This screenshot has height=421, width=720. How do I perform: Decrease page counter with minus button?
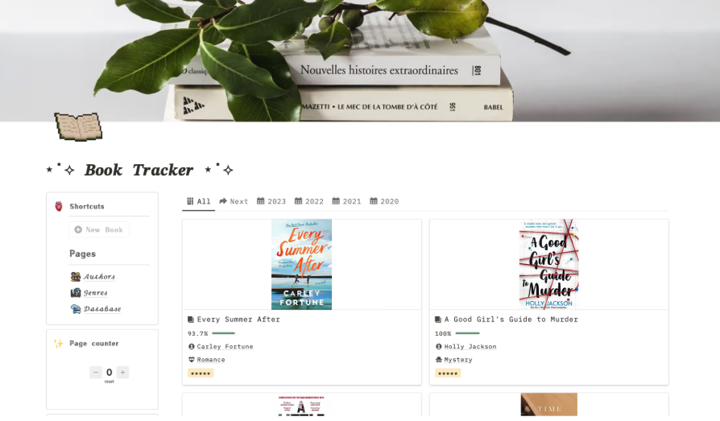pos(96,373)
